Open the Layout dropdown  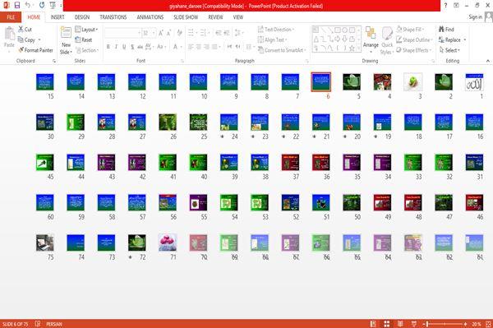(x=86, y=30)
